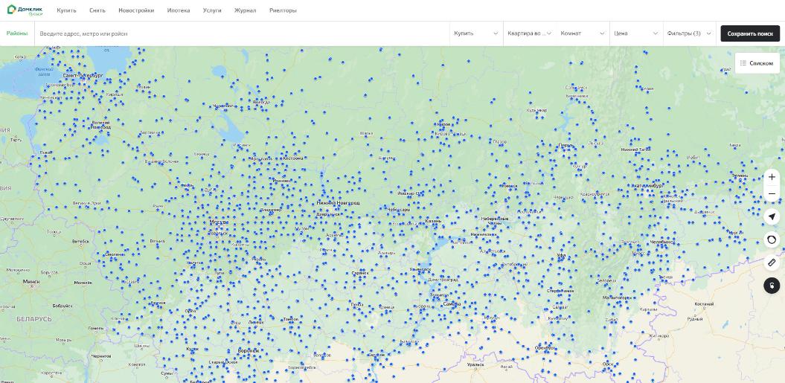
Task: Open the Журнал menu item
Action: click(x=246, y=10)
